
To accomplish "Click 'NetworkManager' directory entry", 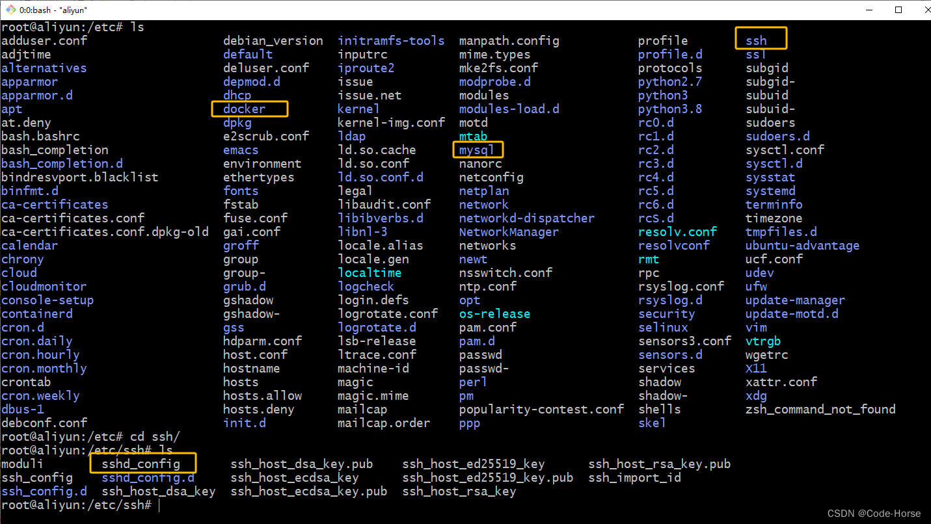I will (x=509, y=231).
